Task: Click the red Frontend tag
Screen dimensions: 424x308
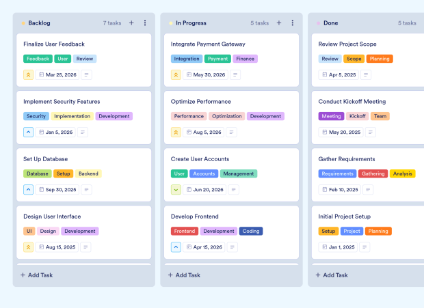Action: [x=185, y=232]
